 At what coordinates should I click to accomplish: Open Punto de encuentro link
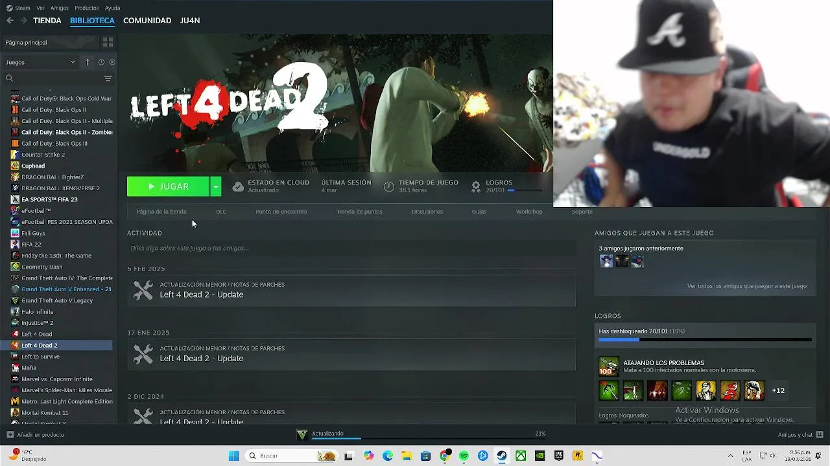click(281, 212)
